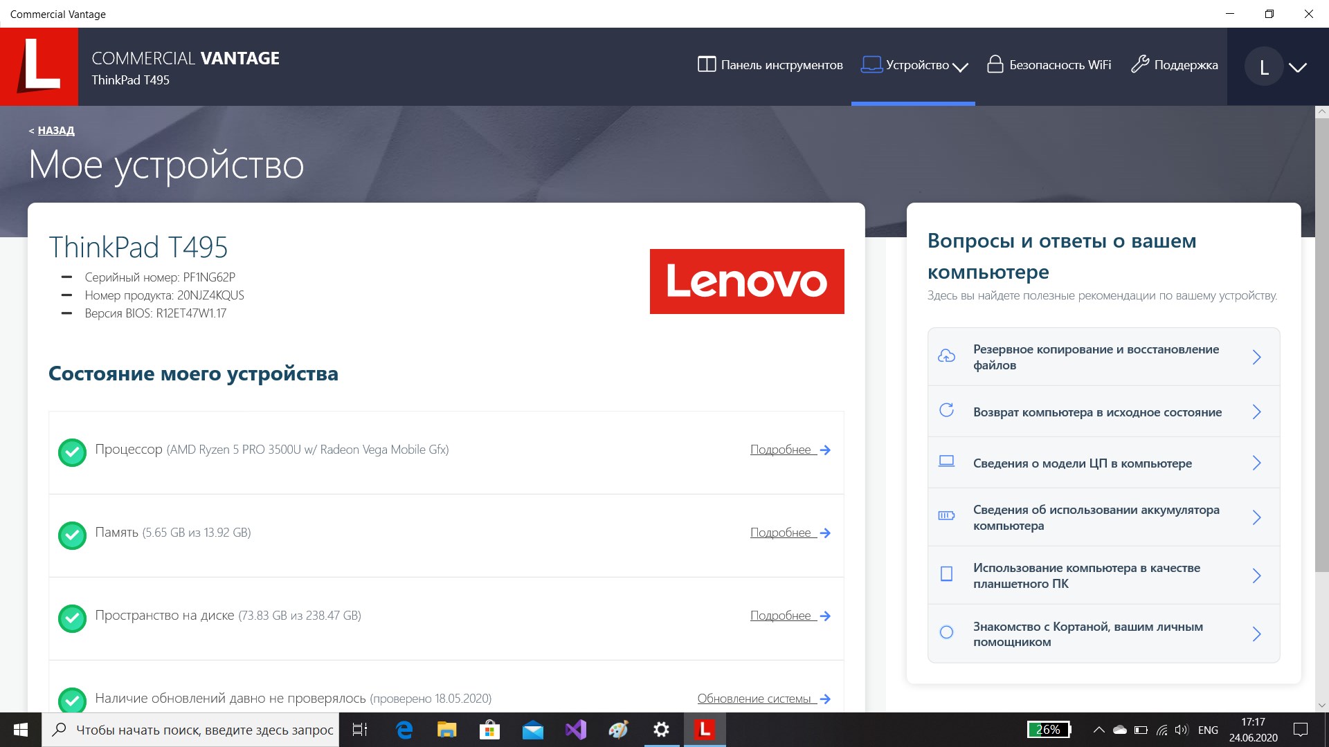This screenshot has width=1329, height=747.
Task: Open Подробнее for Пространство на диске
Action: [x=790, y=616]
